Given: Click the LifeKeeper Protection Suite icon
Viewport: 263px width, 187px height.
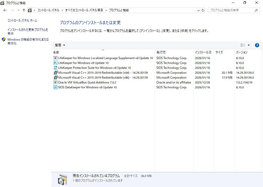Looking at the screenshot, I should pyautogui.click(x=55, y=68).
